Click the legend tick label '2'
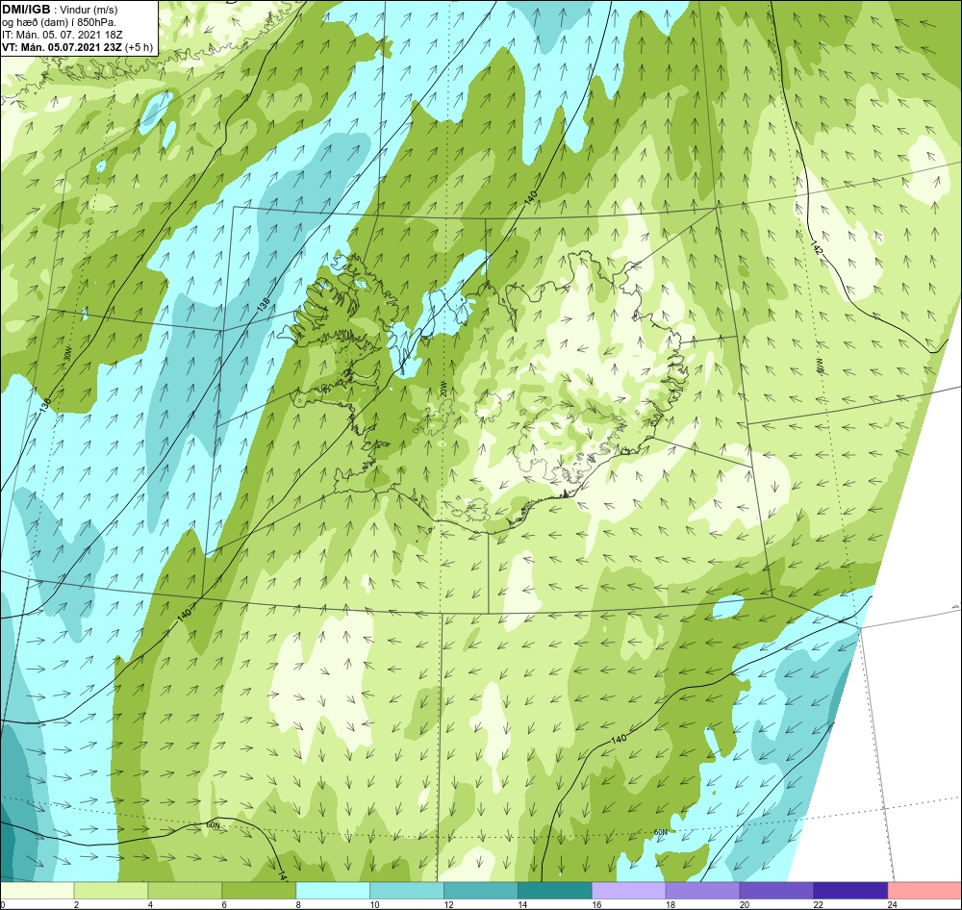962x910 pixels. pyautogui.click(x=76, y=904)
